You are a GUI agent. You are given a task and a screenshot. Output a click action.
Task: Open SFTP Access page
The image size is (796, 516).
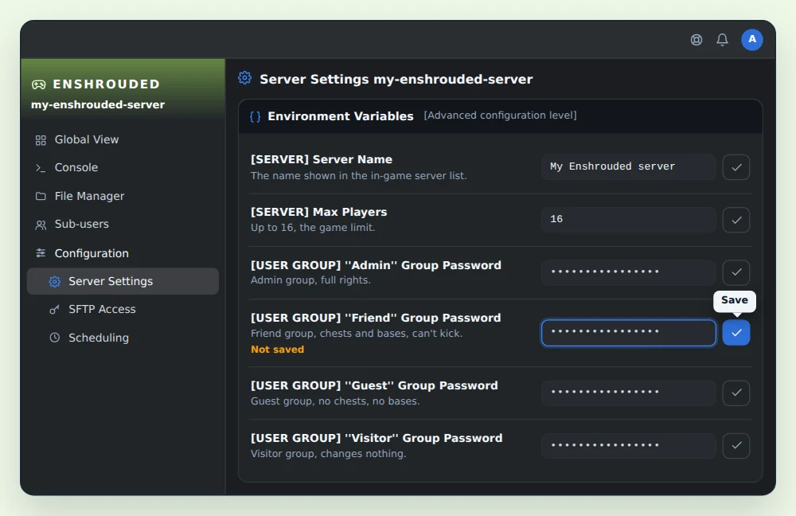(123, 309)
